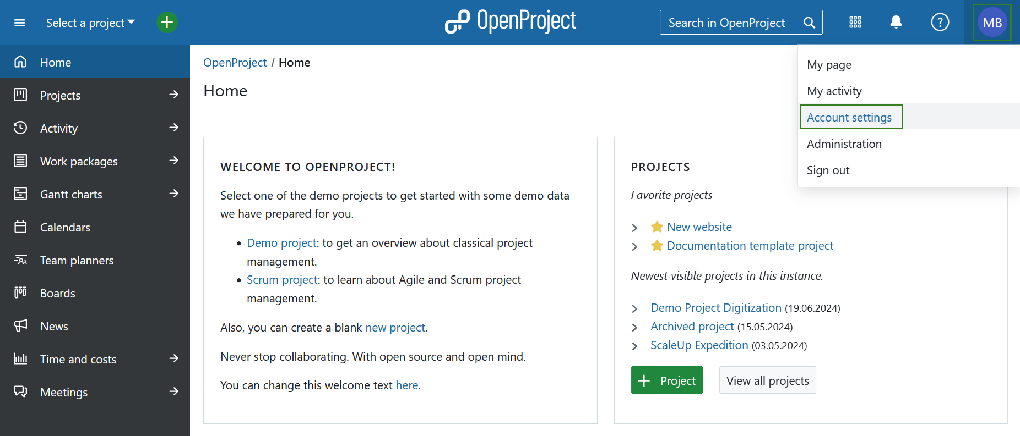Toggle the hamburger main menu icon
The width and height of the screenshot is (1020, 436).
(20, 23)
